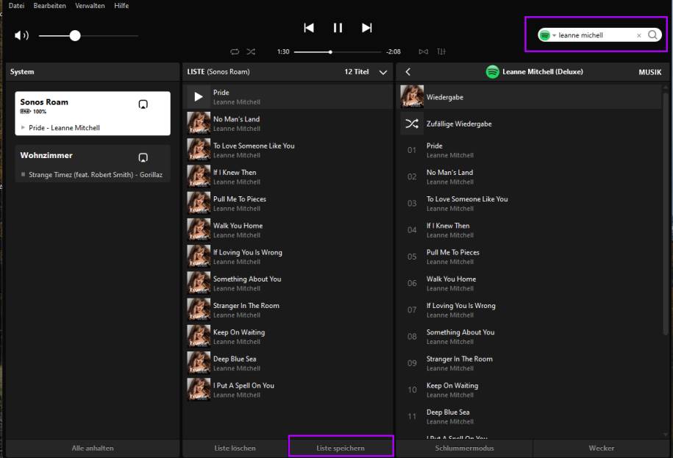Open Wecker alarm settings

pyautogui.click(x=602, y=448)
